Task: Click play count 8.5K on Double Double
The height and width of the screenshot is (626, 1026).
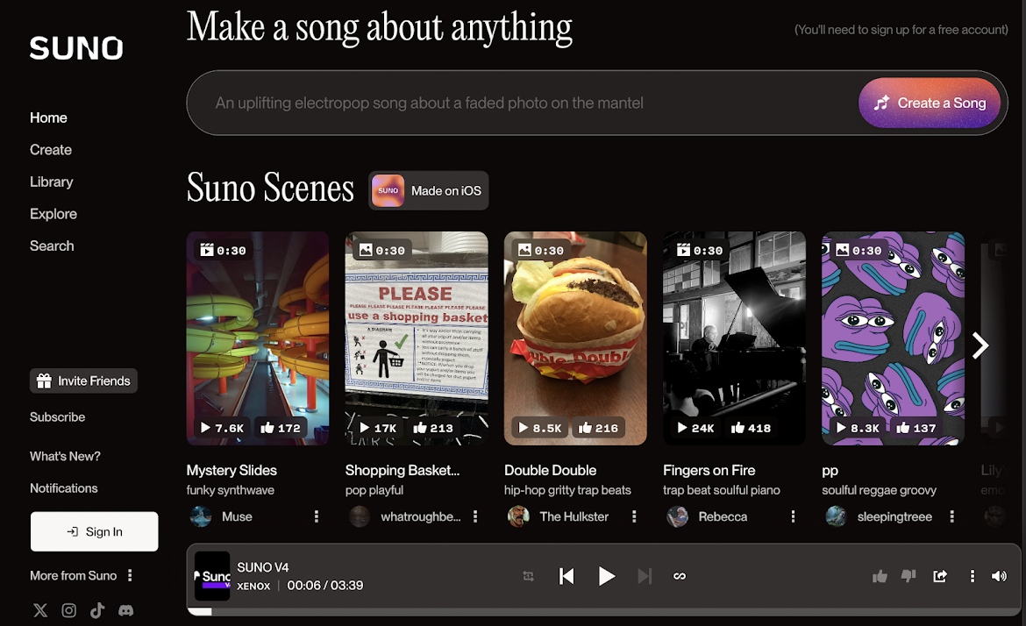Action: [x=540, y=429]
